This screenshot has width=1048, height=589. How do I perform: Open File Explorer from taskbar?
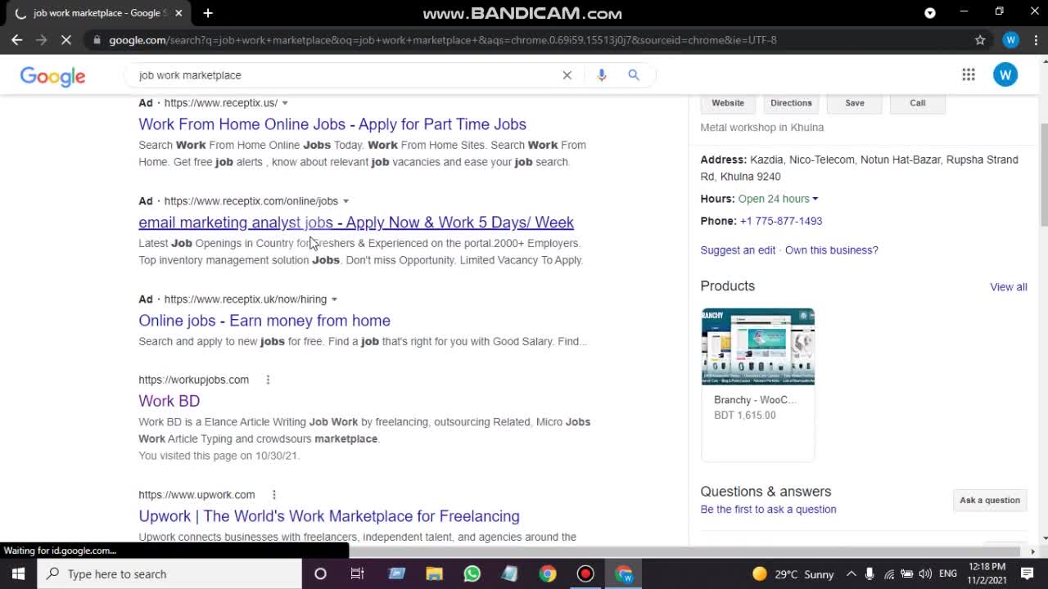[434, 573]
